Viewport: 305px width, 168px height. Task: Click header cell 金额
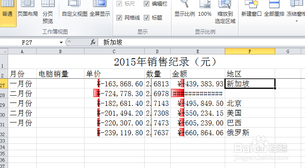click(x=198, y=74)
